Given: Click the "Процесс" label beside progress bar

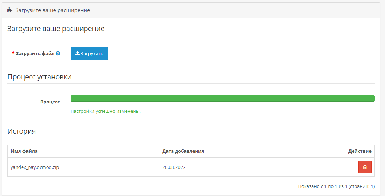Looking at the screenshot, I should 50,102.
